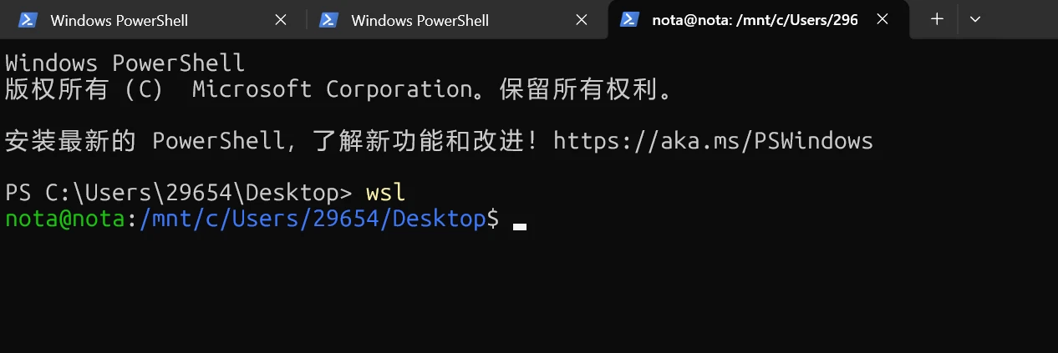This screenshot has width=1058, height=353.
Task: Close the nota@nota WSL tab
Action: (x=883, y=19)
